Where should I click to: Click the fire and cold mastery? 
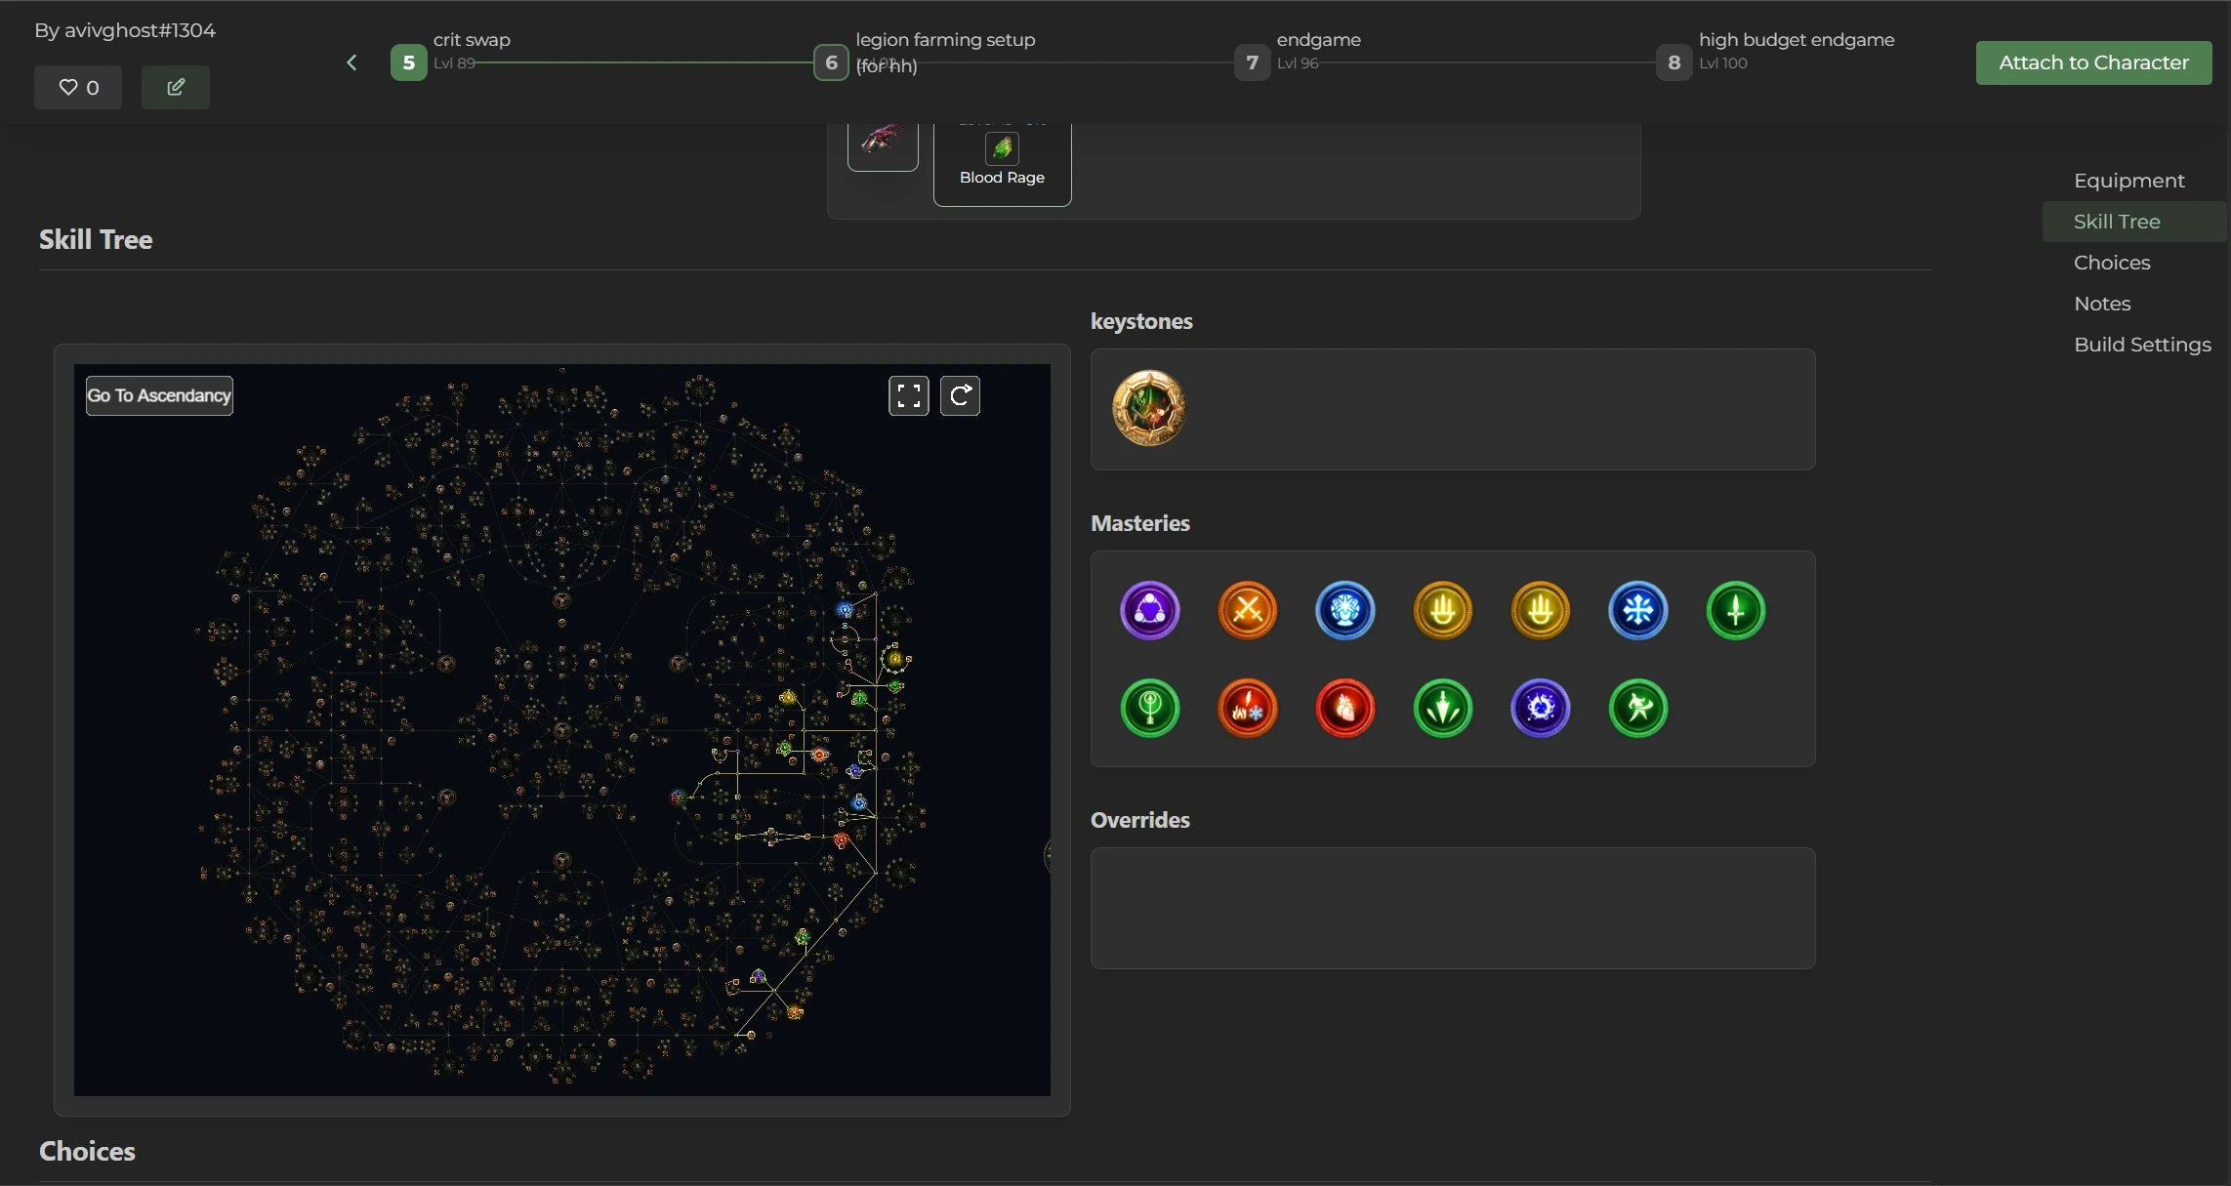tap(1247, 709)
